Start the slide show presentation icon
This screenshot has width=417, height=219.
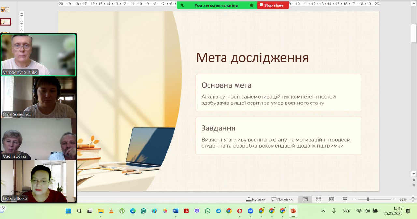point(345,199)
